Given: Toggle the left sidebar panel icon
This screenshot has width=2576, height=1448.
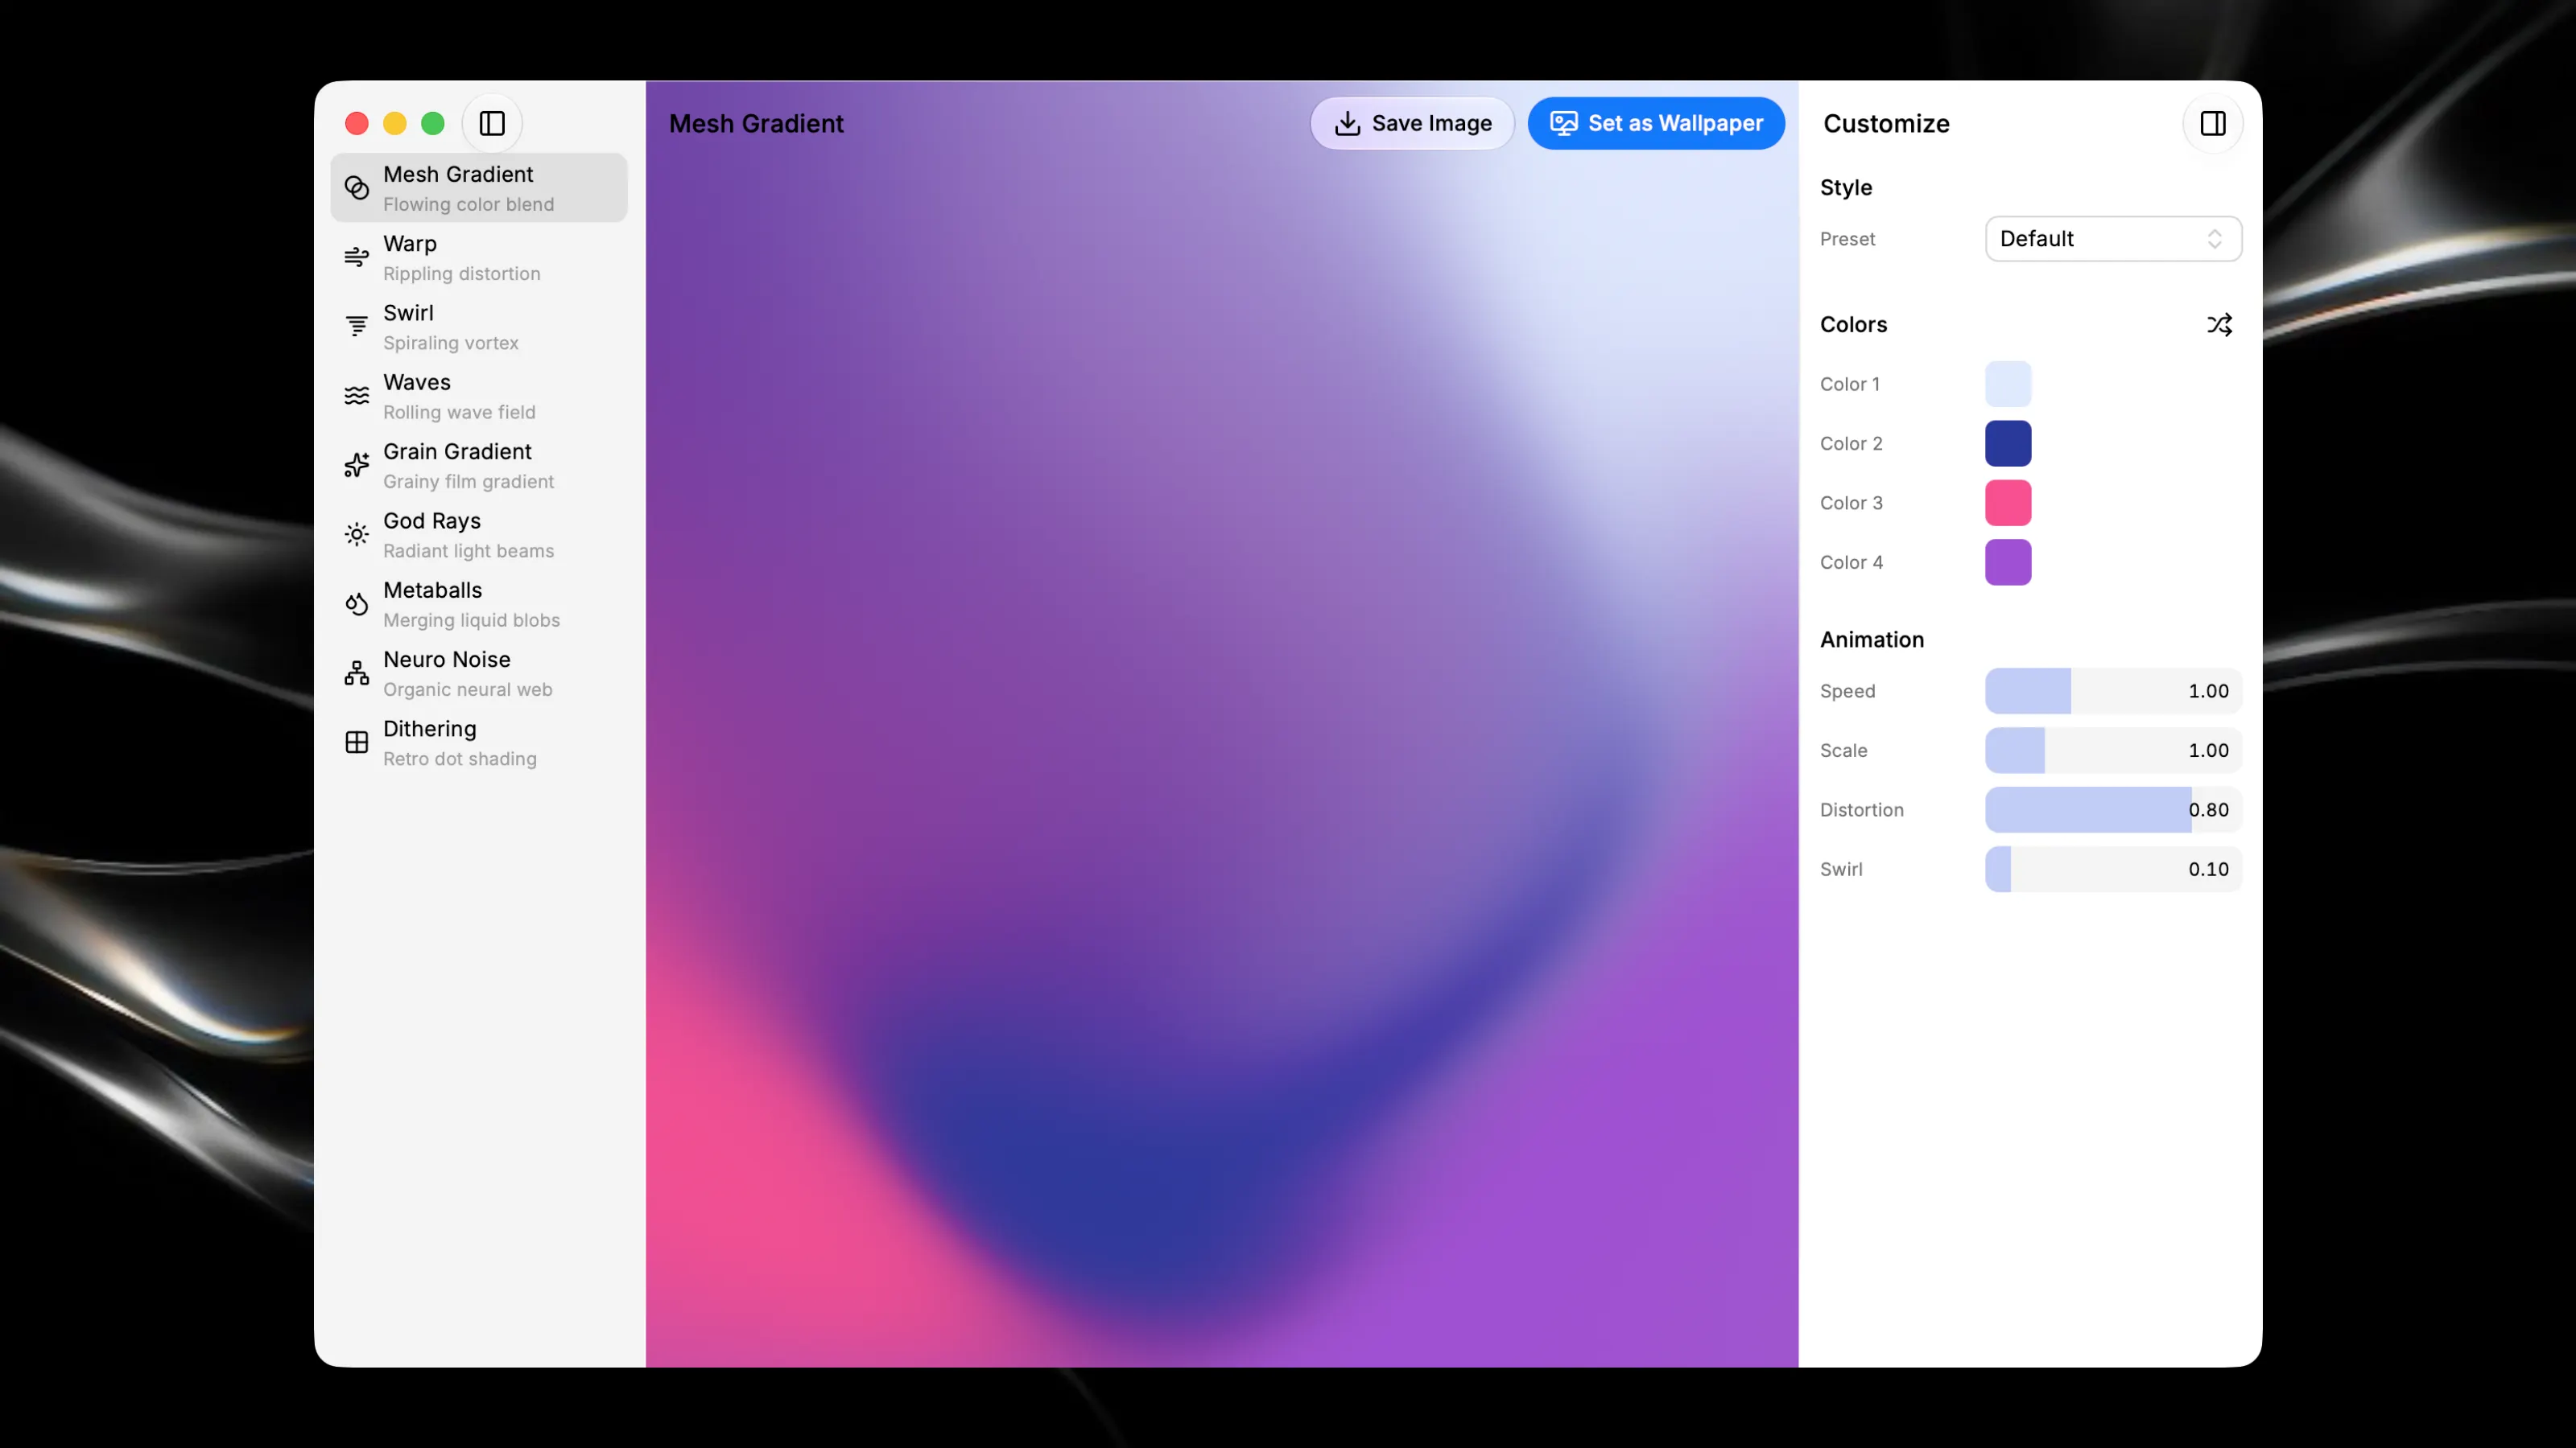Looking at the screenshot, I should 492,123.
